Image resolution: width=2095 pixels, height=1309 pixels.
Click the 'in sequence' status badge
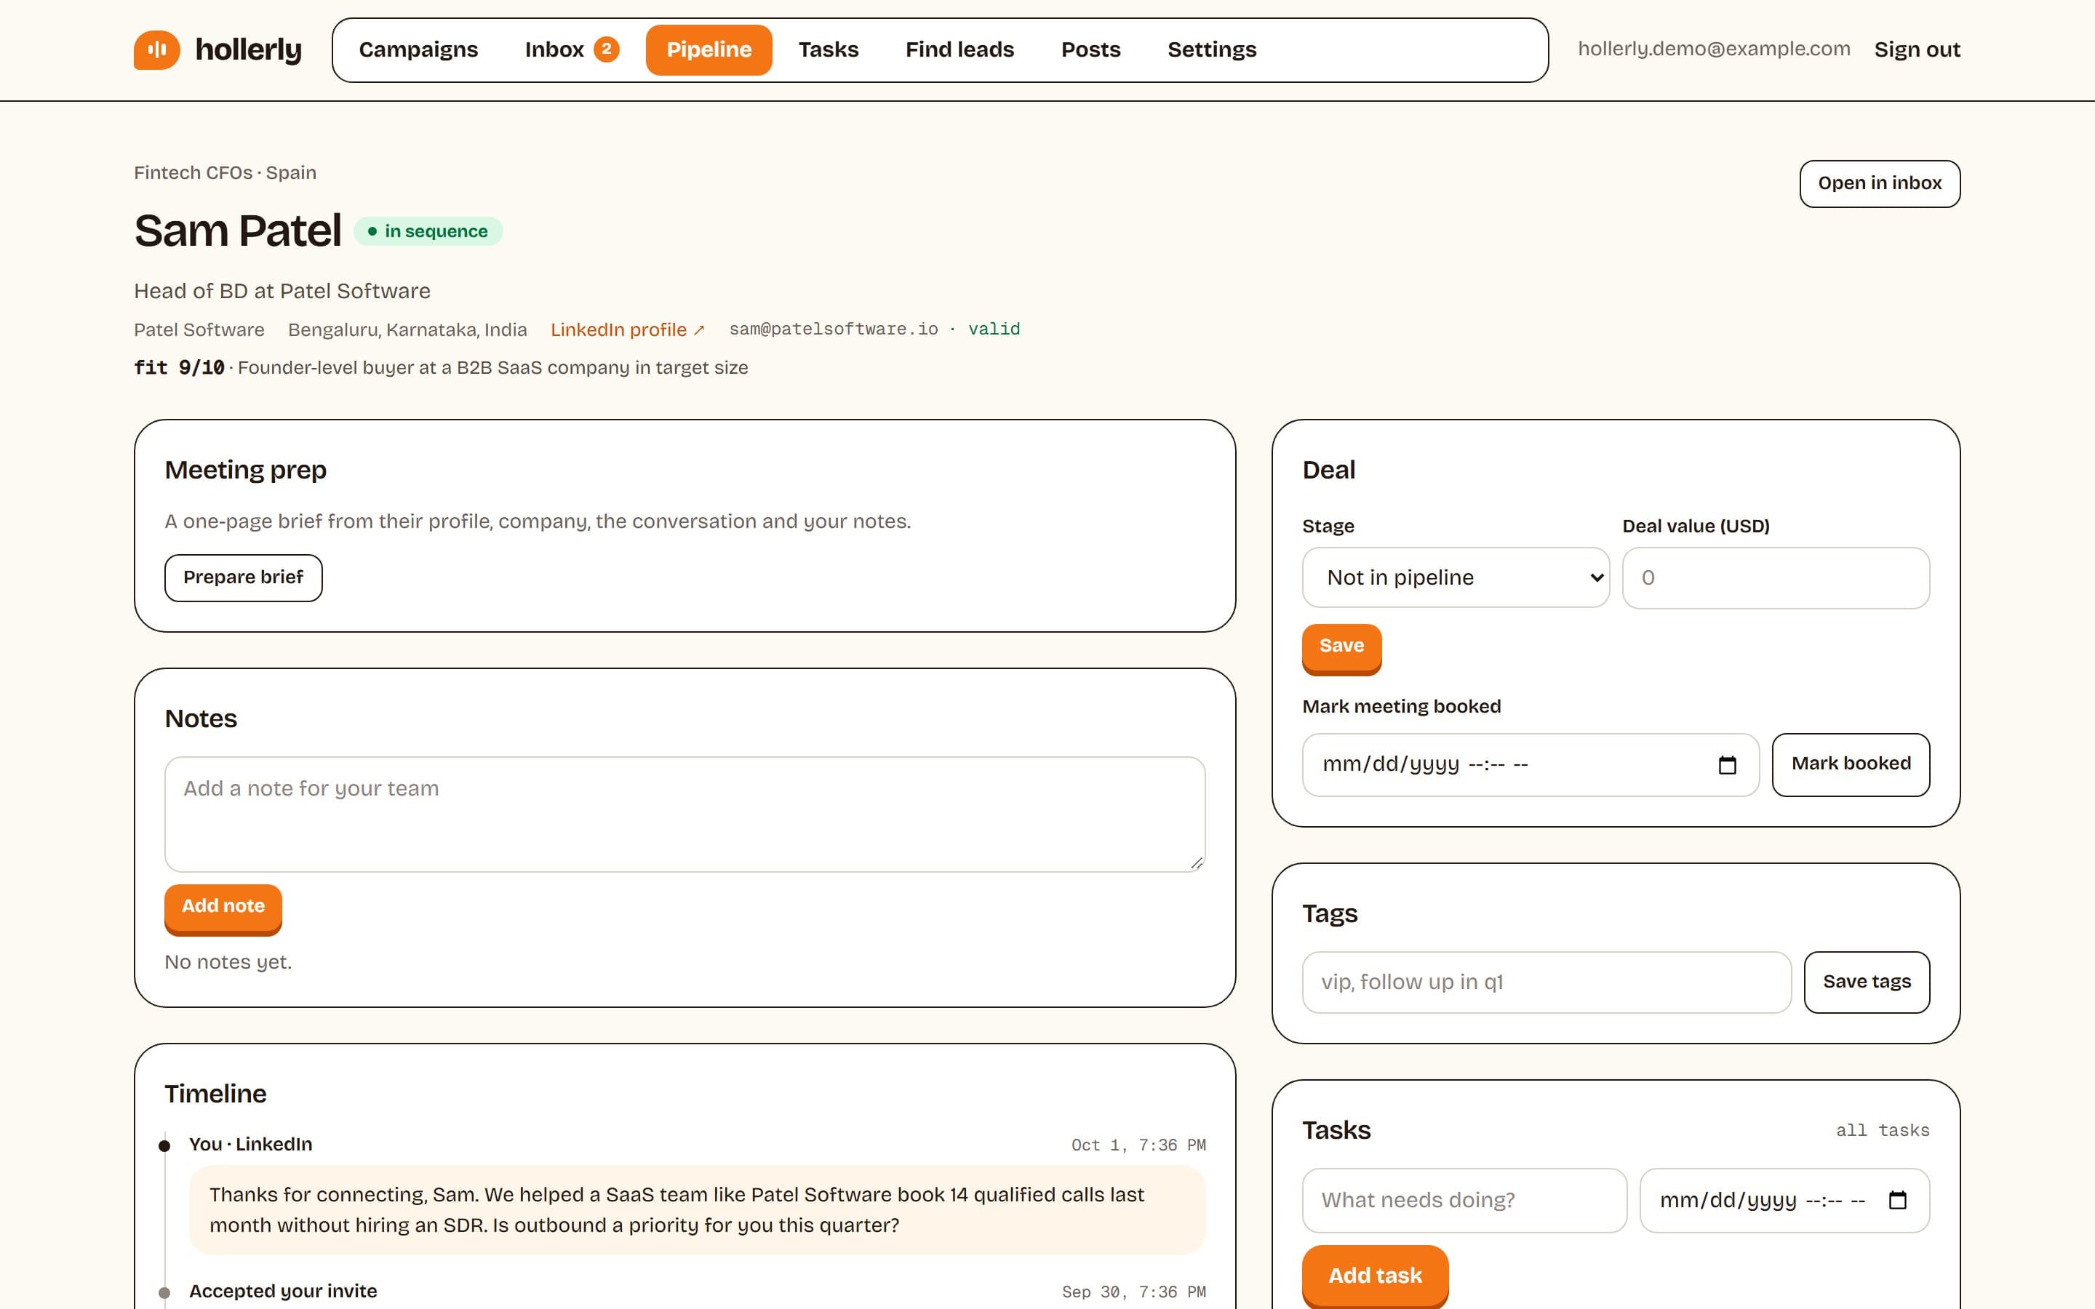tap(428, 231)
